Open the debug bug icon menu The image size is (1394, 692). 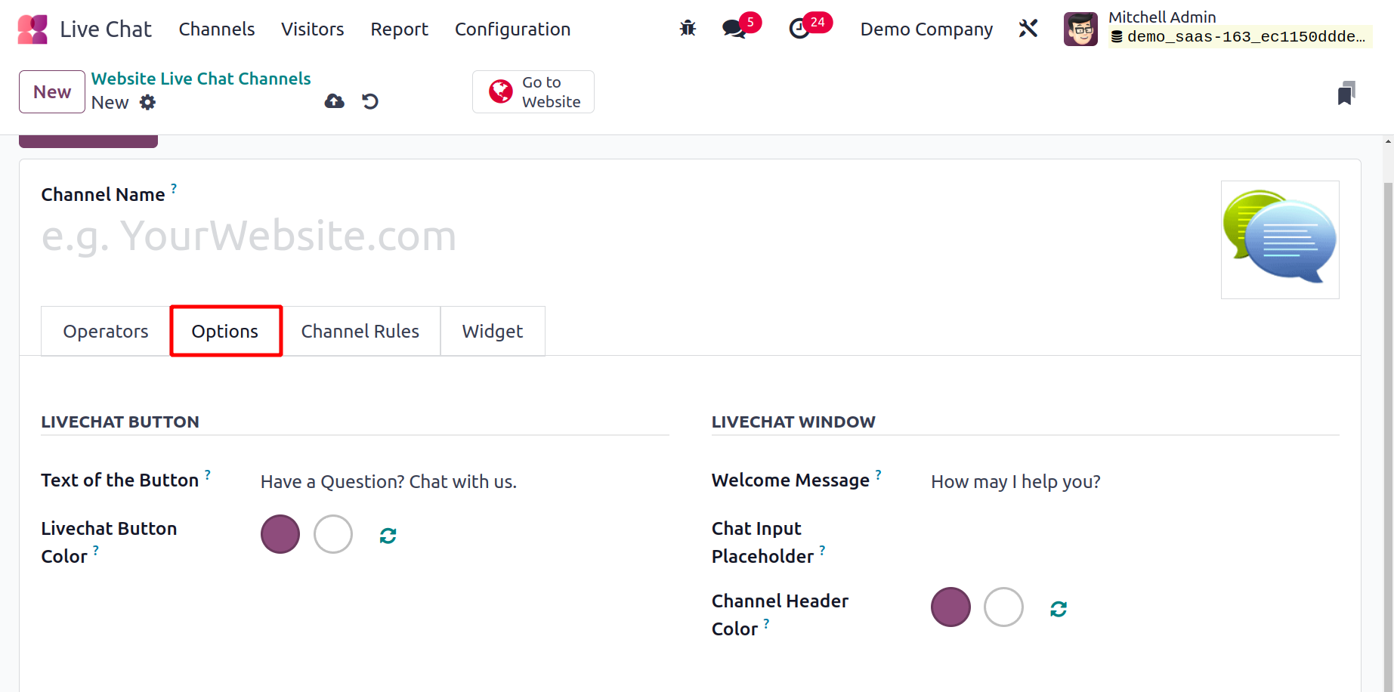[688, 29]
